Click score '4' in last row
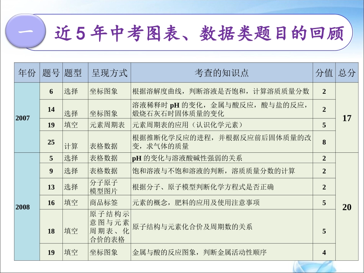This screenshot has height=273, width=364. [x=324, y=252]
